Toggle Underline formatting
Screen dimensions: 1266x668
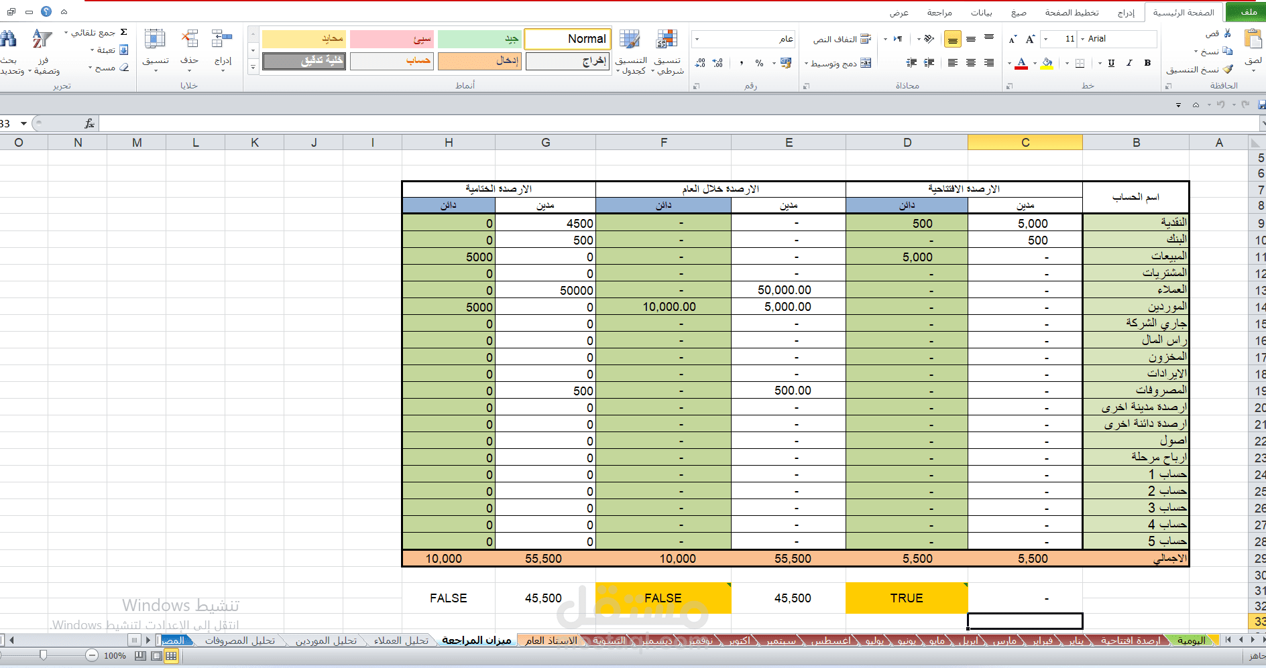click(x=1111, y=63)
